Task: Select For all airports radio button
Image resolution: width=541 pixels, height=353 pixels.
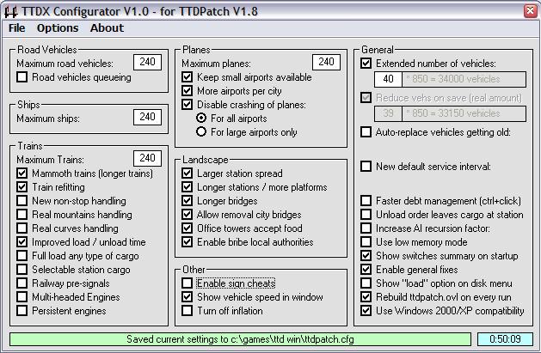Action: click(x=201, y=119)
